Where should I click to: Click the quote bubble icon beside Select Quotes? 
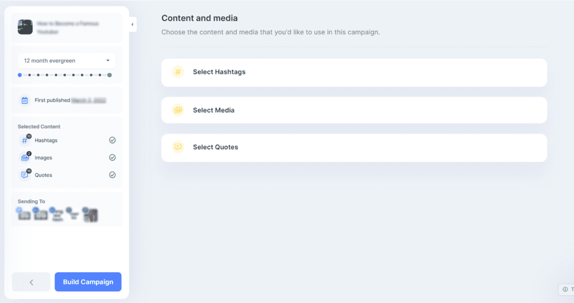click(x=178, y=147)
